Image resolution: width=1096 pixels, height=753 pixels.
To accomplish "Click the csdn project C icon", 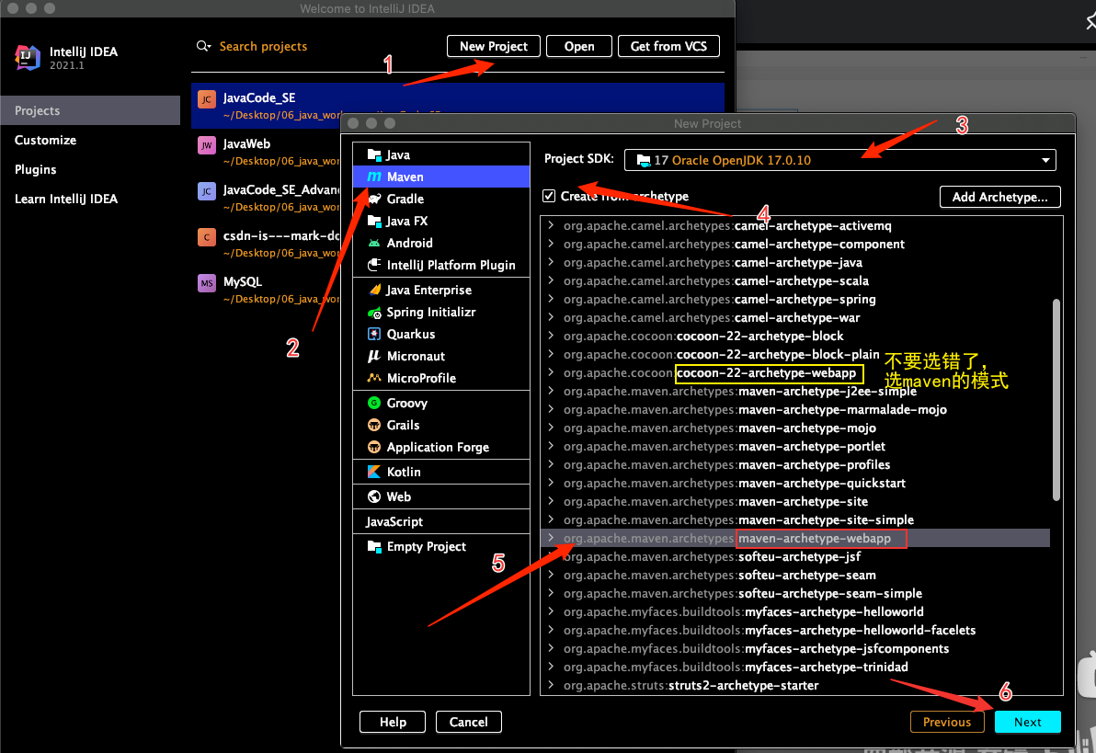I will pos(206,237).
